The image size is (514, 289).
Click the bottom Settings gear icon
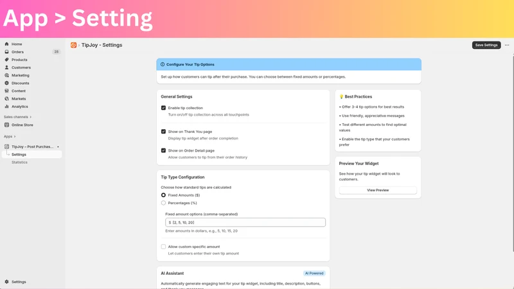pyautogui.click(x=6, y=282)
